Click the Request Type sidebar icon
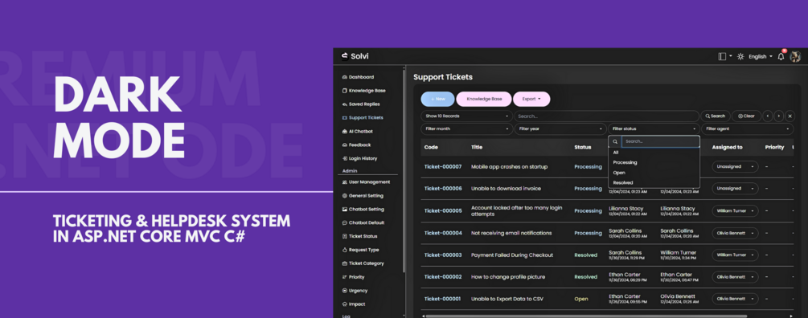Image resolution: width=808 pixels, height=318 pixels. point(345,250)
